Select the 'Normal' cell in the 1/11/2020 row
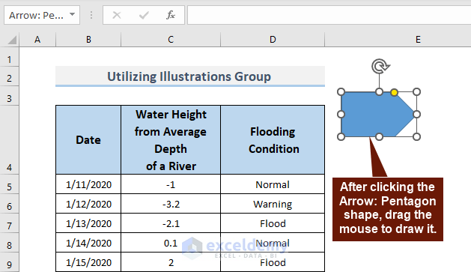This screenshot has height=272, width=471. coord(273,184)
